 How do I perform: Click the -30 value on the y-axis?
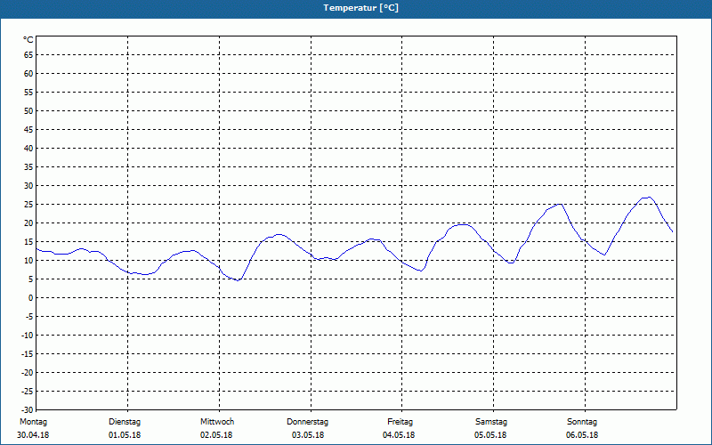pyautogui.click(x=27, y=409)
